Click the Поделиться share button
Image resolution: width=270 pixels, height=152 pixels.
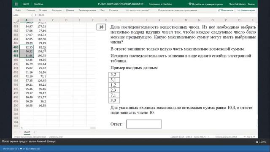click(225, 10)
